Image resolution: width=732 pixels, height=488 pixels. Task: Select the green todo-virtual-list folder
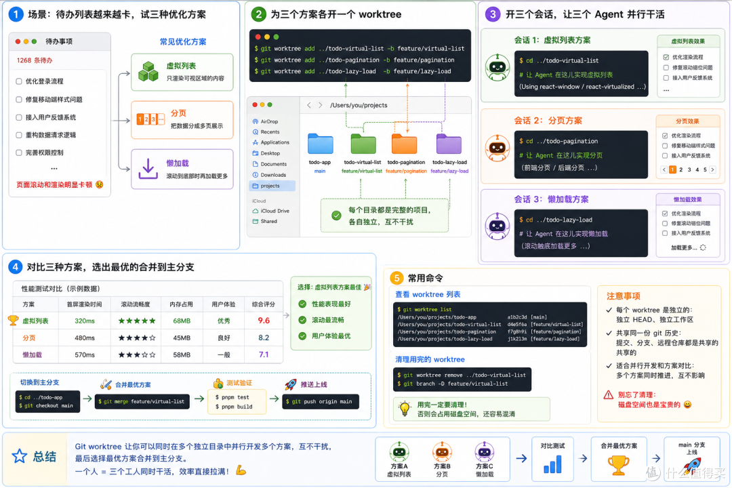[363, 144]
